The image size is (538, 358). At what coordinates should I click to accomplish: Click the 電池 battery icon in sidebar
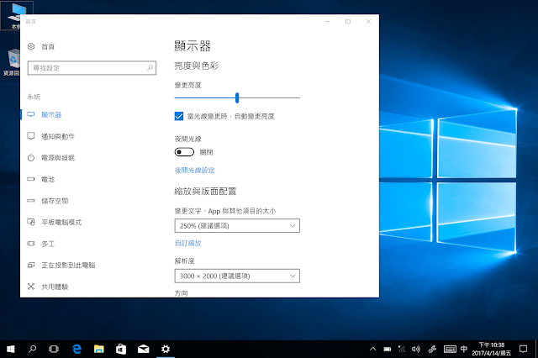pyautogui.click(x=31, y=179)
